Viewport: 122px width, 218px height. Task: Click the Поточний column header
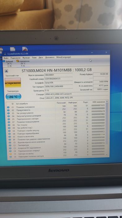[61, 103]
